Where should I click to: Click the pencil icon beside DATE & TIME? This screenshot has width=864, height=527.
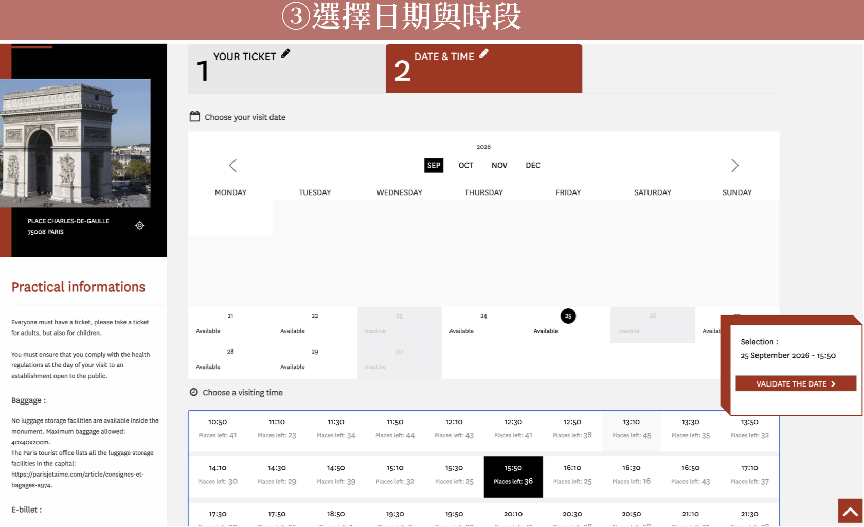(x=484, y=54)
